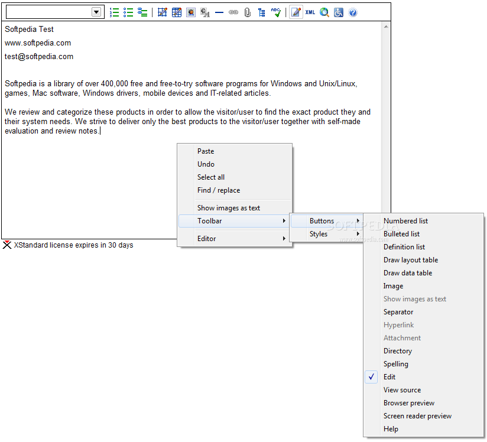Click the Hyperlink chain toolbar icon
The image size is (487, 442).
[233, 12]
